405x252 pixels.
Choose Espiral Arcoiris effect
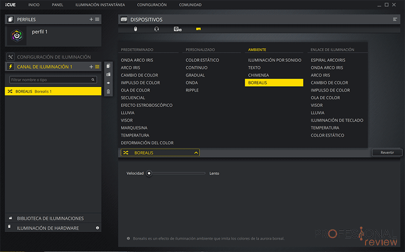click(328, 60)
